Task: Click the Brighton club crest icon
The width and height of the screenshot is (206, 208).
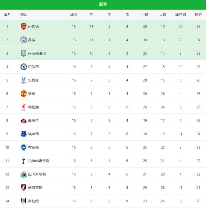Action: (23, 147)
